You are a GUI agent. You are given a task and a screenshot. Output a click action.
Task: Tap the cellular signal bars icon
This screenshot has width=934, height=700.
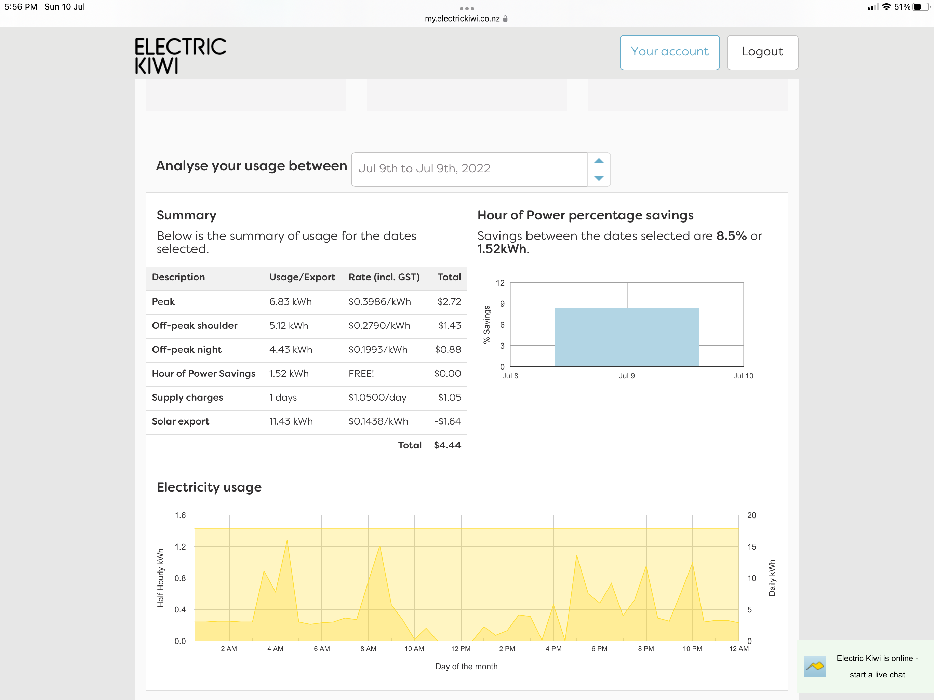[x=872, y=7]
